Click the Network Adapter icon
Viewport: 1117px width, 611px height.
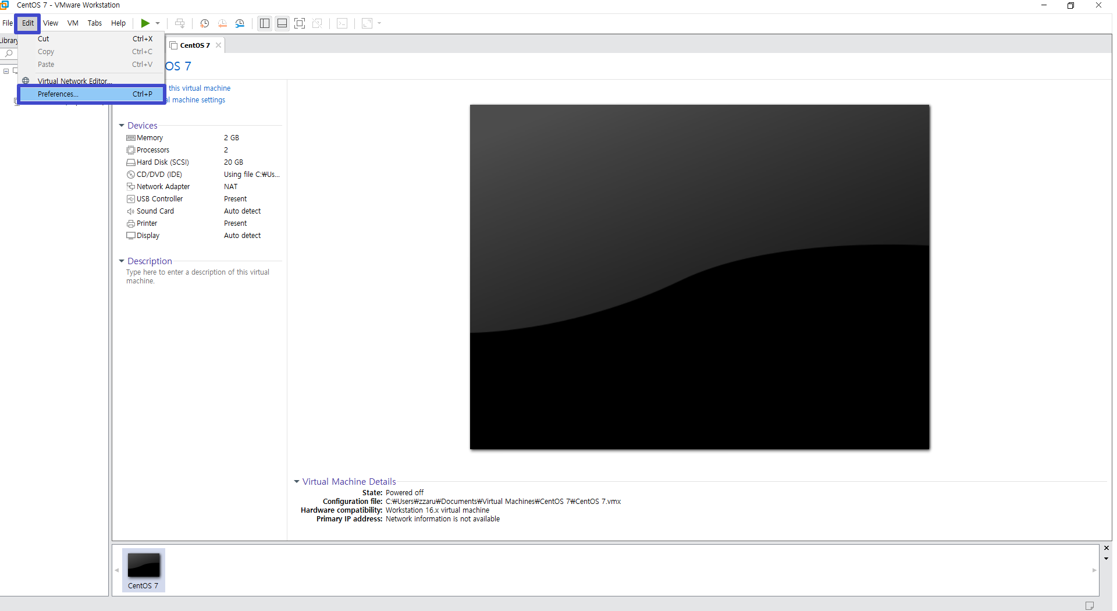[131, 187]
